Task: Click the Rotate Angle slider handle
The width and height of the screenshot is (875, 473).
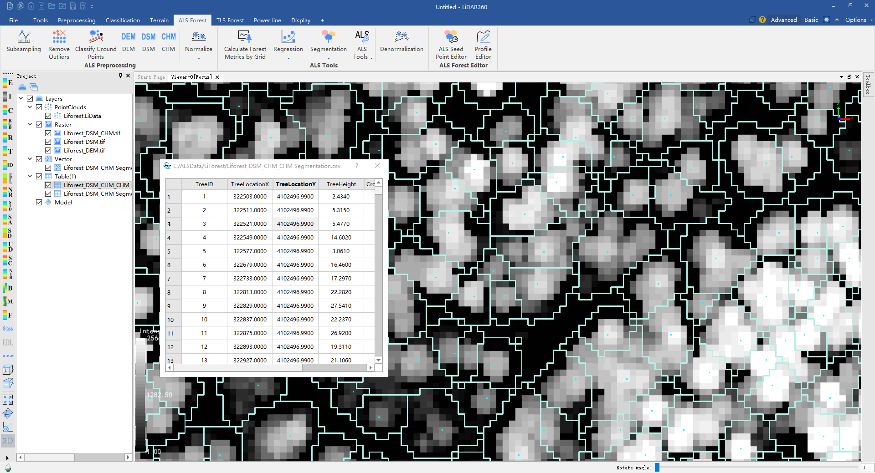Action: pos(657,467)
